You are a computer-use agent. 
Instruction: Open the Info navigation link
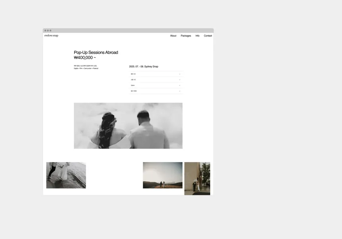pyautogui.click(x=197, y=36)
